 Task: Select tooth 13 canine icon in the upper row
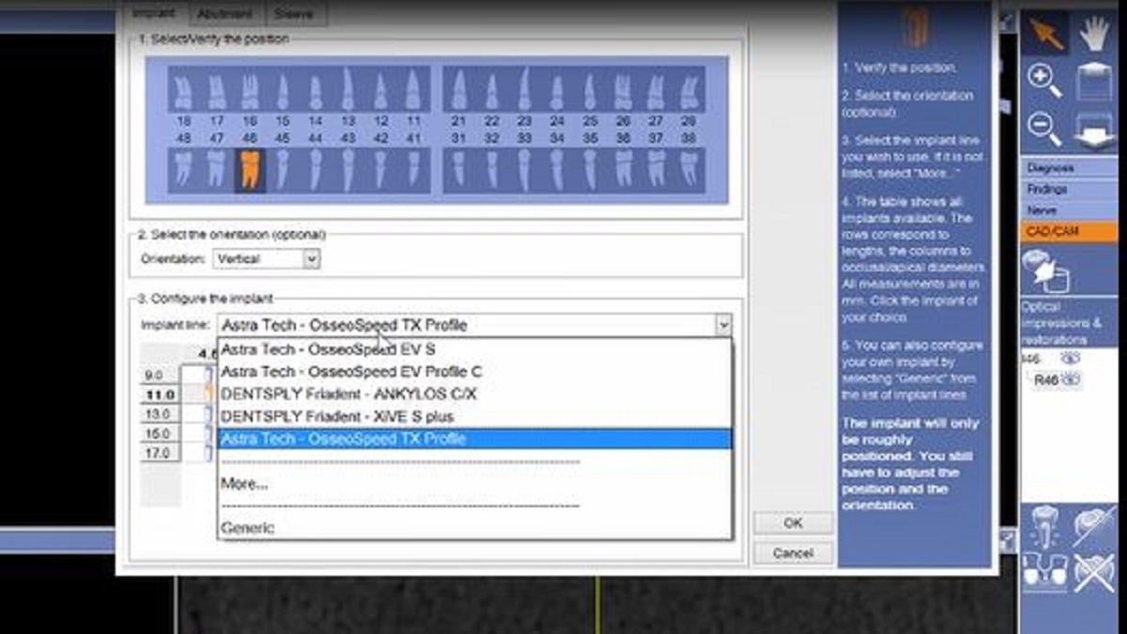click(347, 90)
